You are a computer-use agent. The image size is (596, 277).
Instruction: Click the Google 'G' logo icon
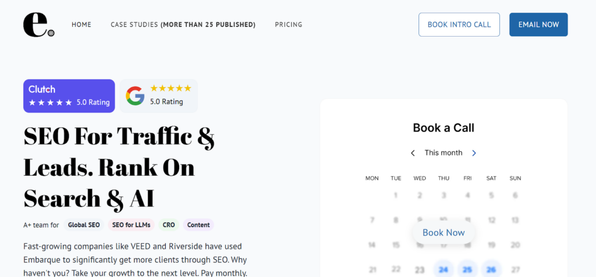[x=135, y=96]
